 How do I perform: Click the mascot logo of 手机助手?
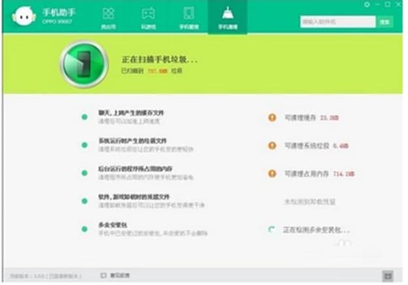pyautogui.click(x=24, y=16)
